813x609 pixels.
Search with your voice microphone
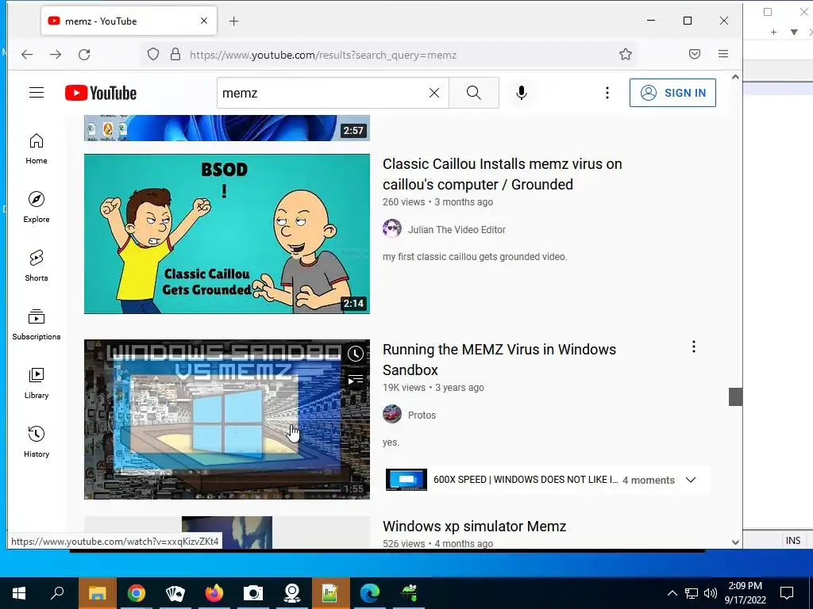(x=522, y=93)
